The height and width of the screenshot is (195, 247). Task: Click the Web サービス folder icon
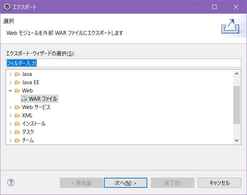(x=17, y=107)
